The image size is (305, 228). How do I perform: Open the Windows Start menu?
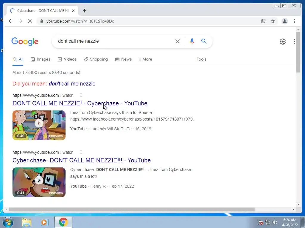8,222
